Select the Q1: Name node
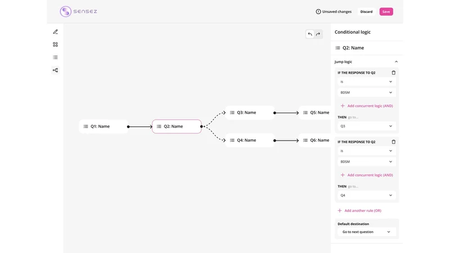 coord(103,126)
